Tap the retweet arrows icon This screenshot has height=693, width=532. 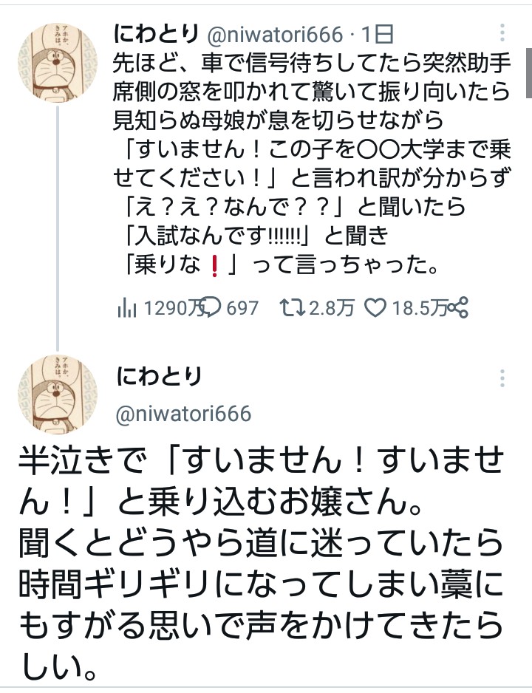click(x=293, y=307)
